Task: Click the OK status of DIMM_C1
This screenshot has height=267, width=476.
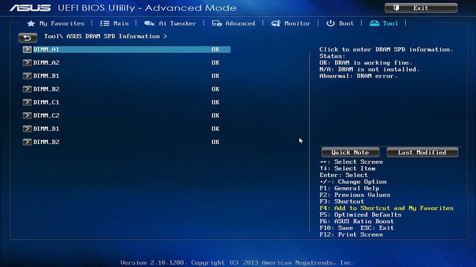Action: tap(215, 103)
